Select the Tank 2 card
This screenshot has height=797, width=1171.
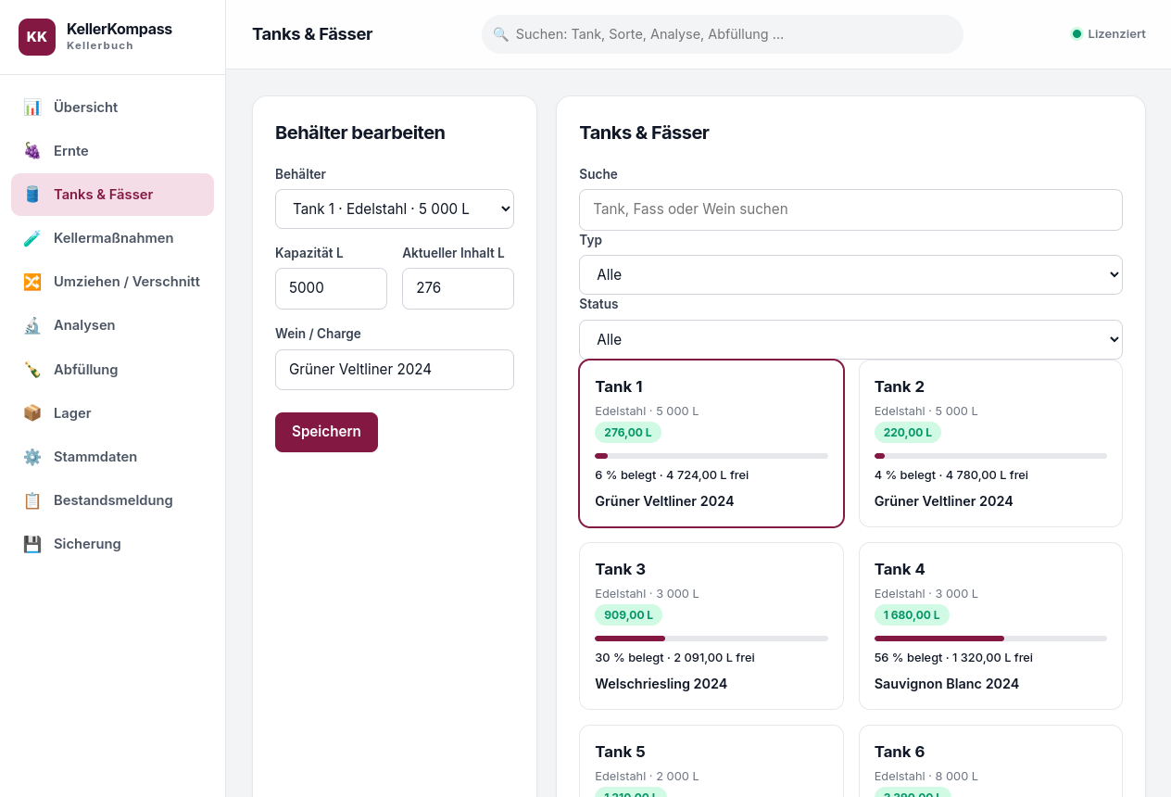click(990, 443)
